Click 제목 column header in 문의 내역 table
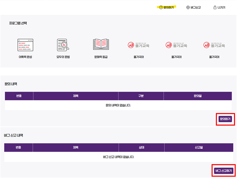This screenshot has height=178, width=237. (x=76, y=96)
